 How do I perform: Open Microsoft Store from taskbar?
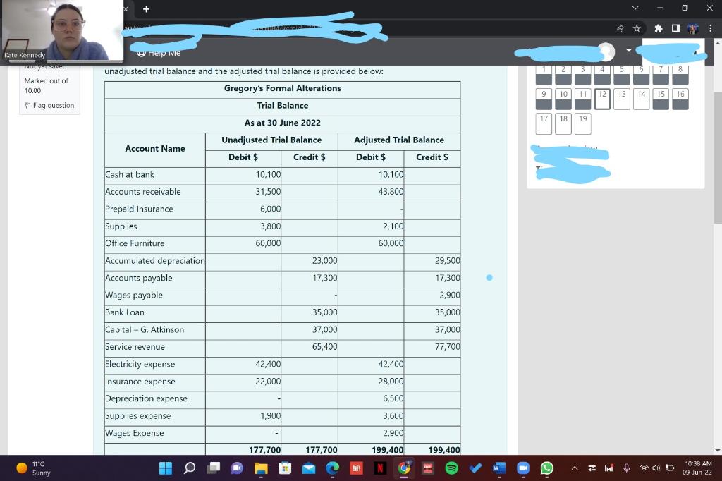coord(285,468)
